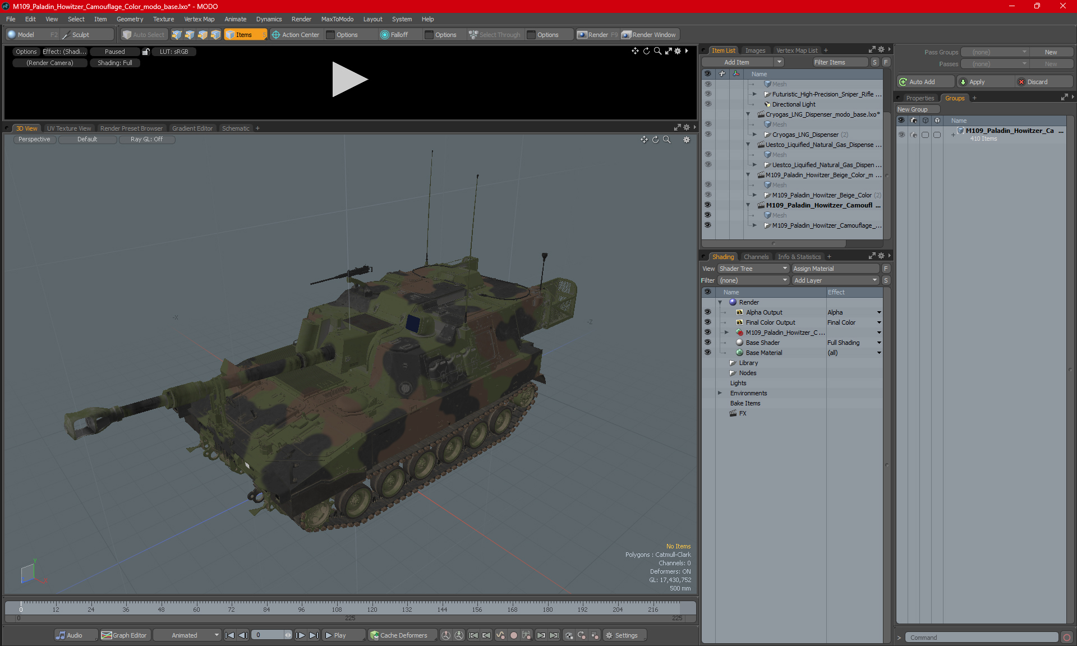
Task: Maximize the Item List panel
Action: 872,50
